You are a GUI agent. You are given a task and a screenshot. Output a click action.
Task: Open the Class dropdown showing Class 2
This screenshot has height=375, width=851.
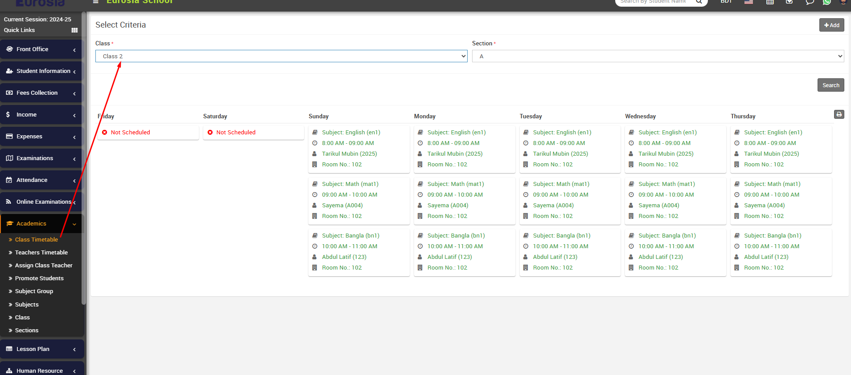pyautogui.click(x=281, y=56)
